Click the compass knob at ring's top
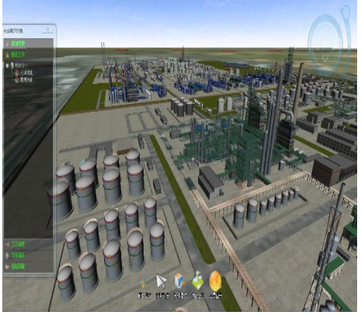The height and width of the screenshot is (315, 361). [x=345, y=11]
